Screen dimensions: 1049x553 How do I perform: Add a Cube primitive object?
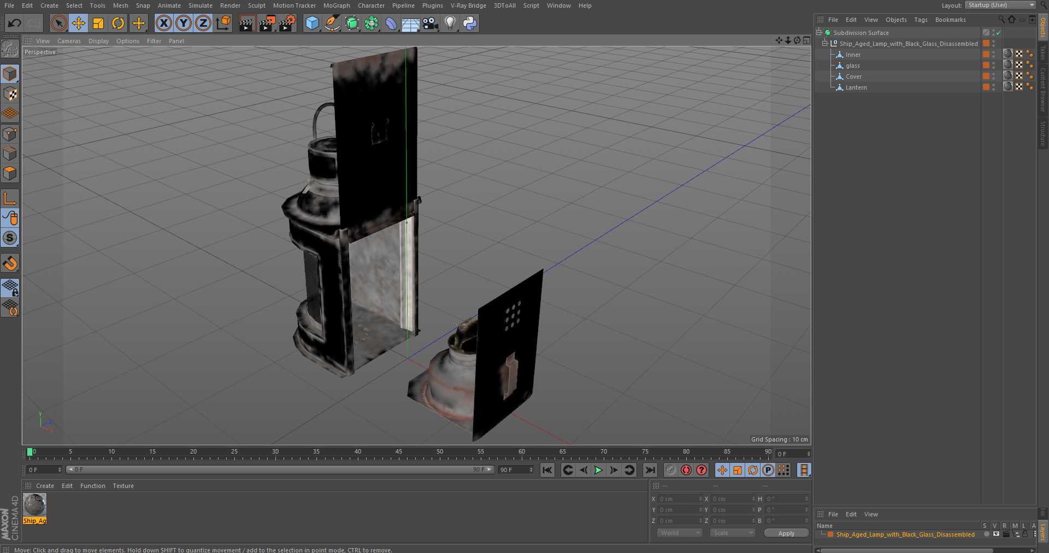coord(312,23)
